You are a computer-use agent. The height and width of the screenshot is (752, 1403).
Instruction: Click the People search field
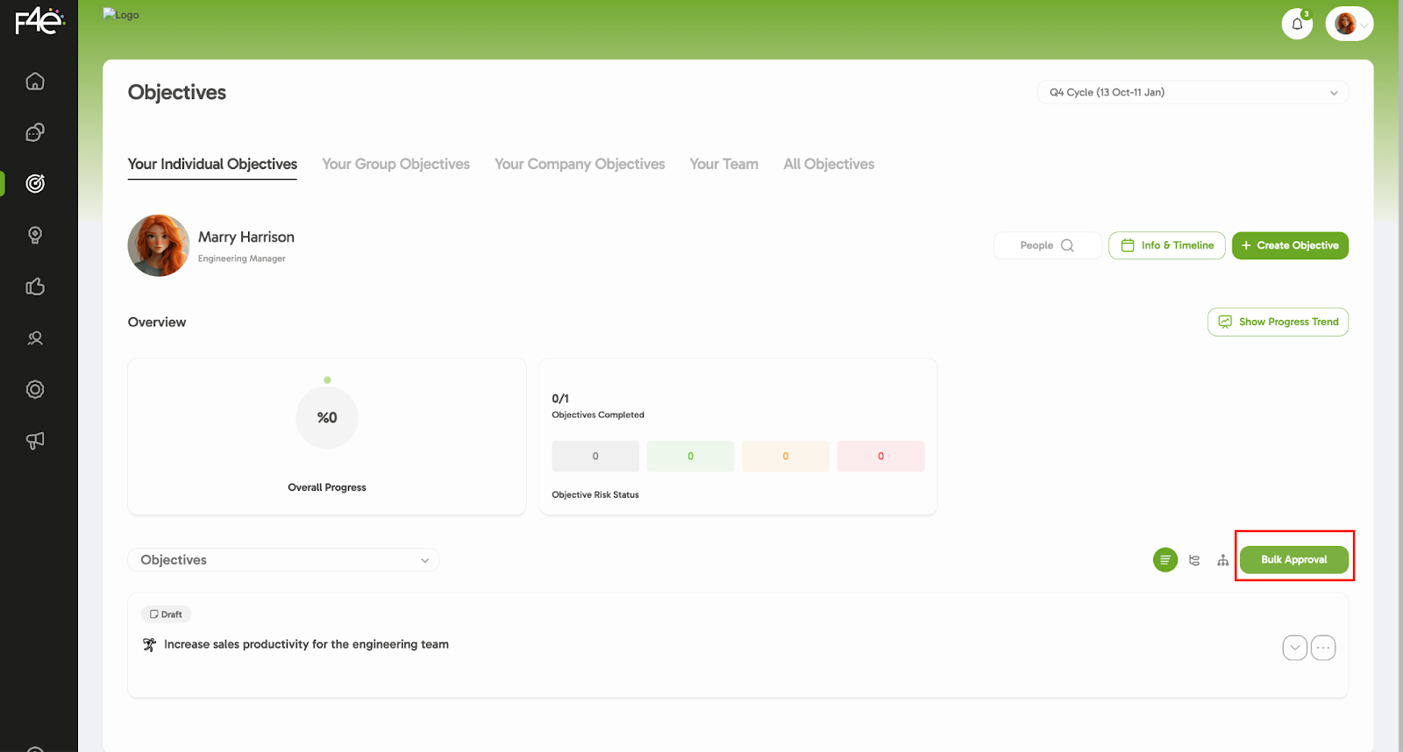pyautogui.click(x=1047, y=245)
